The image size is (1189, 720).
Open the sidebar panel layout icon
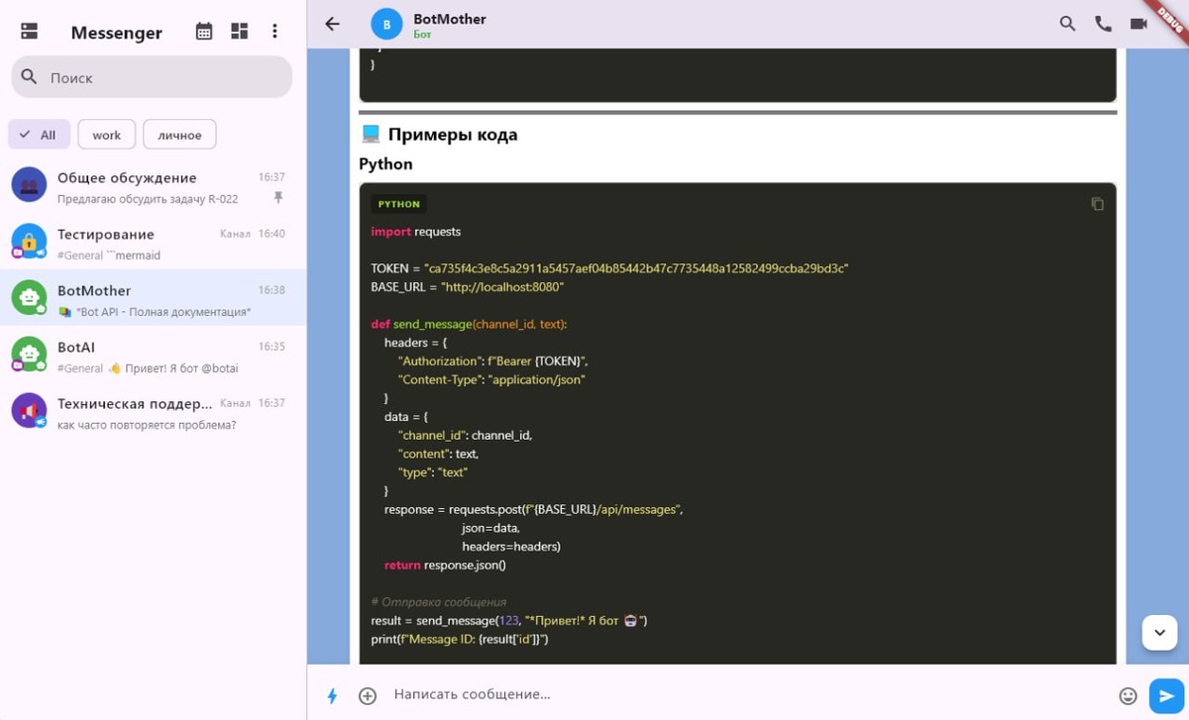[30, 32]
